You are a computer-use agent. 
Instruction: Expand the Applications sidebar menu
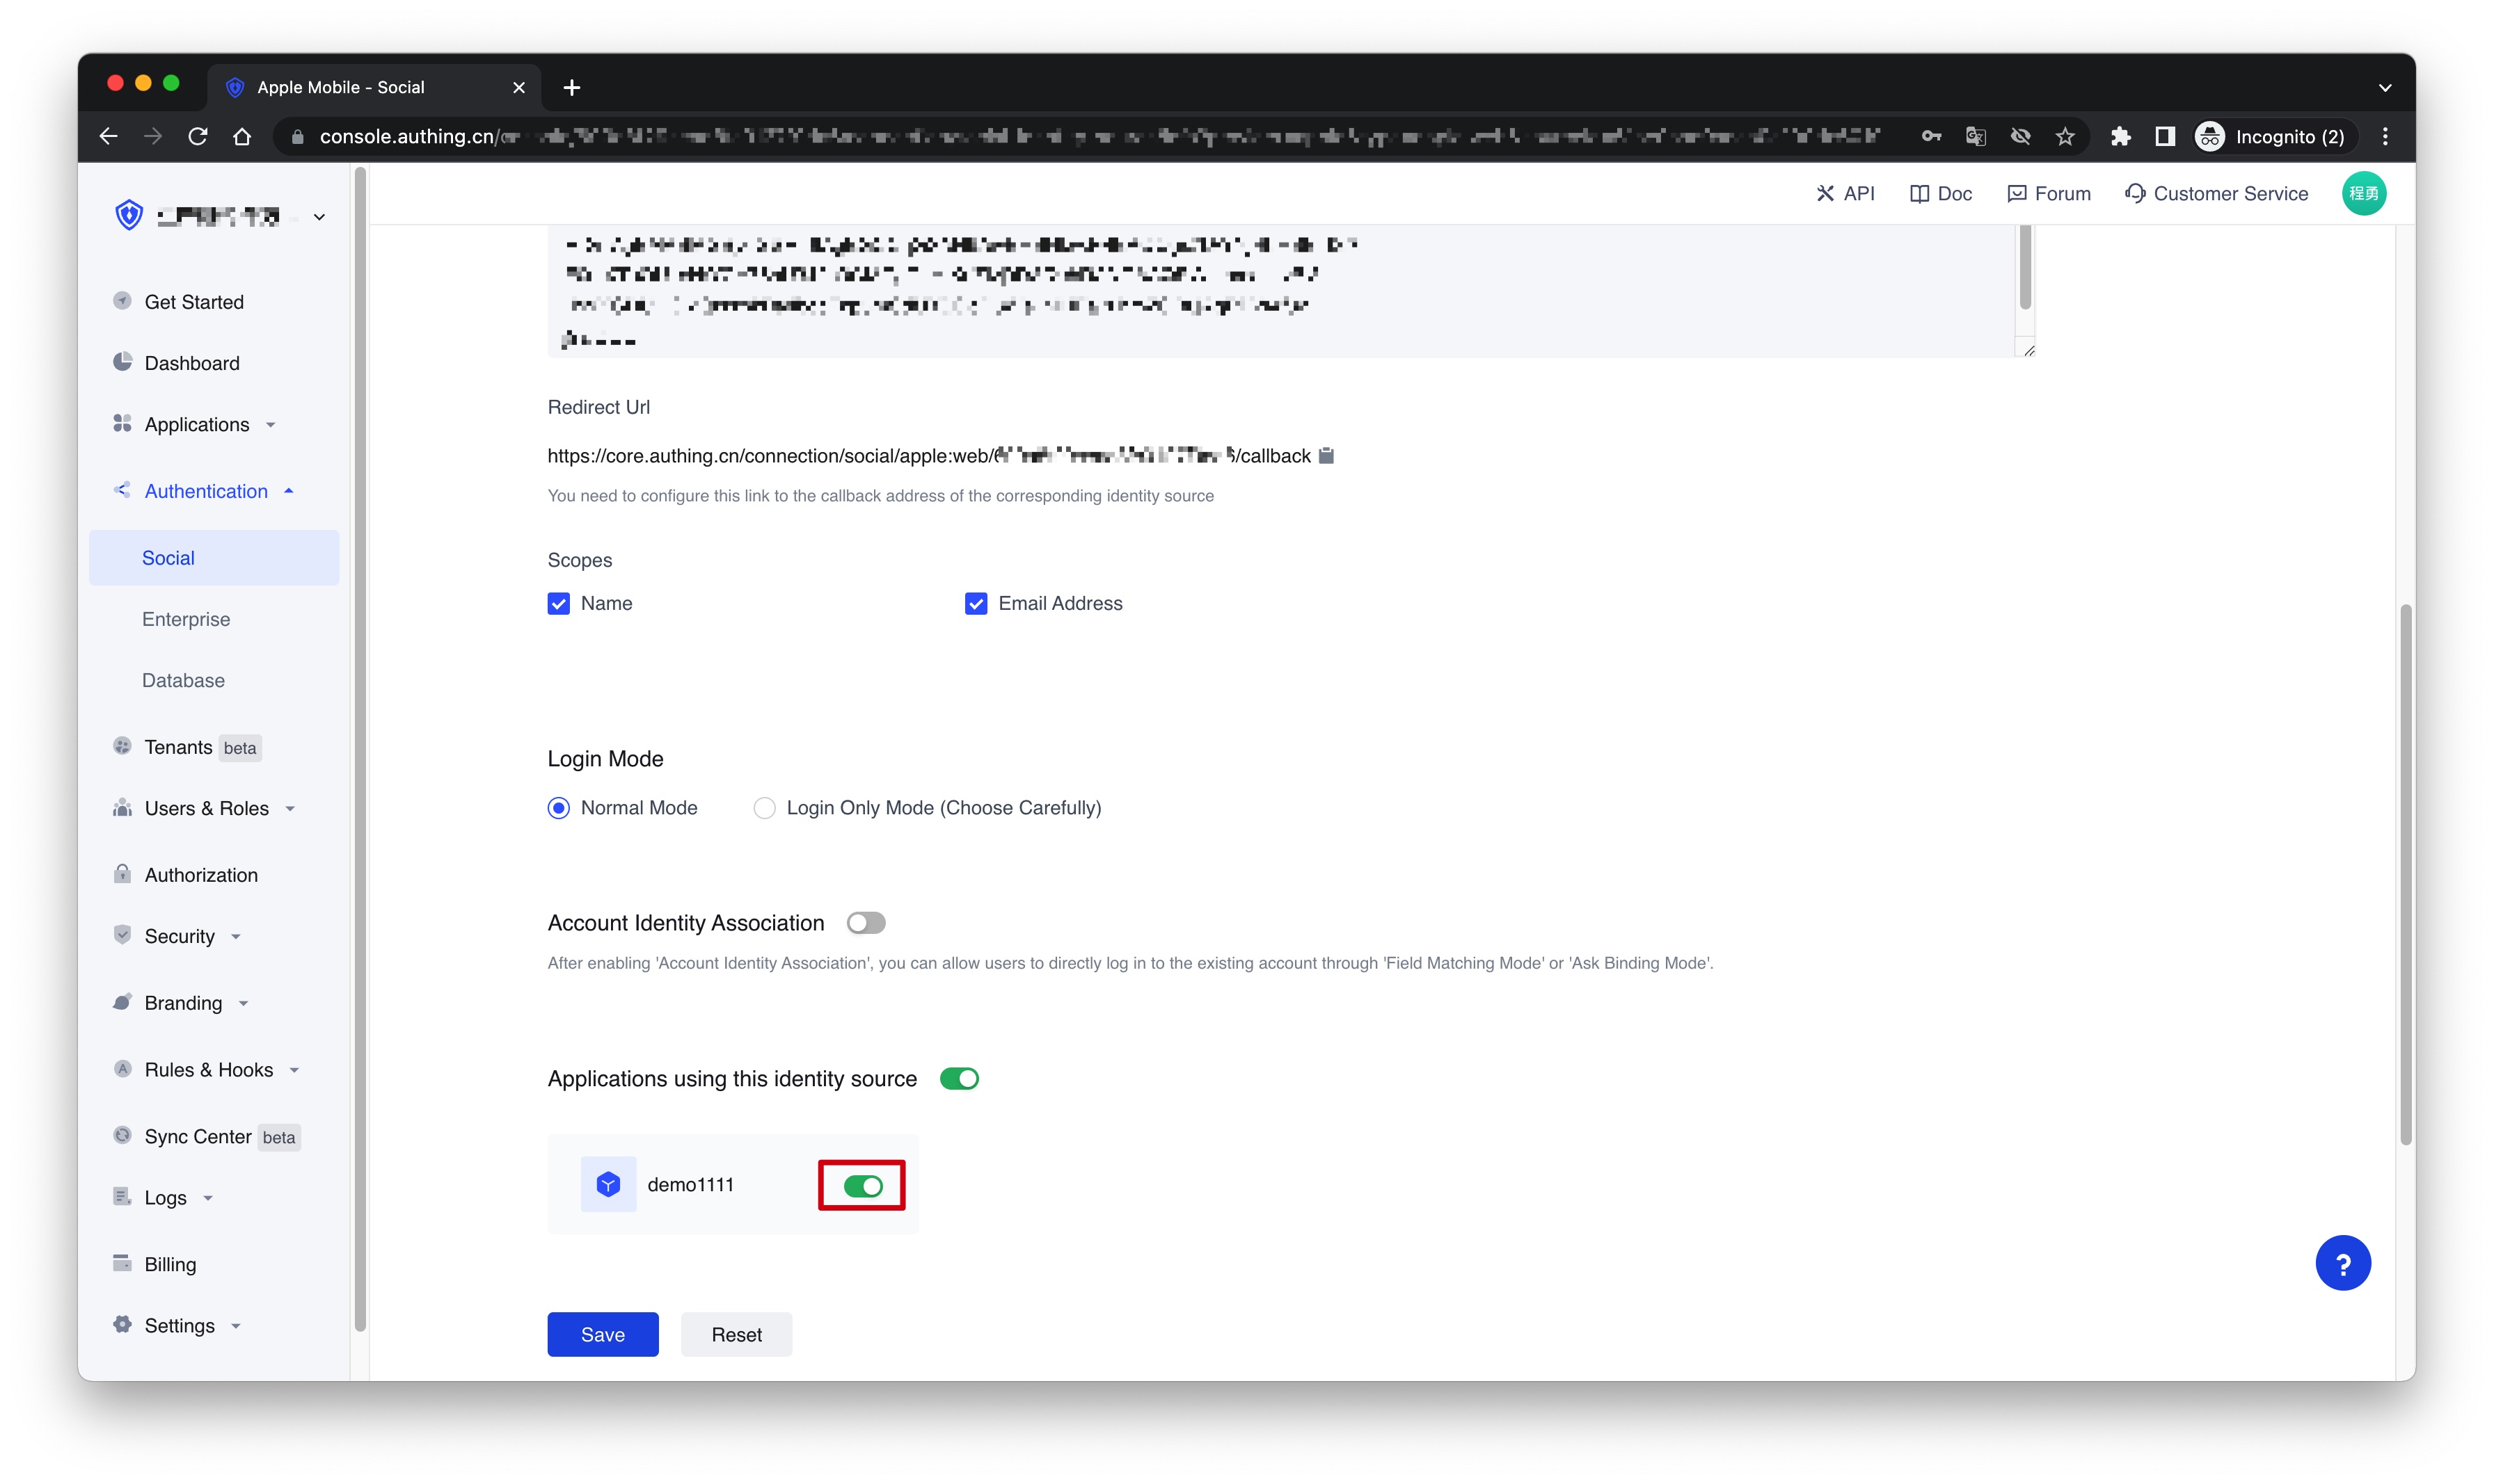click(197, 425)
